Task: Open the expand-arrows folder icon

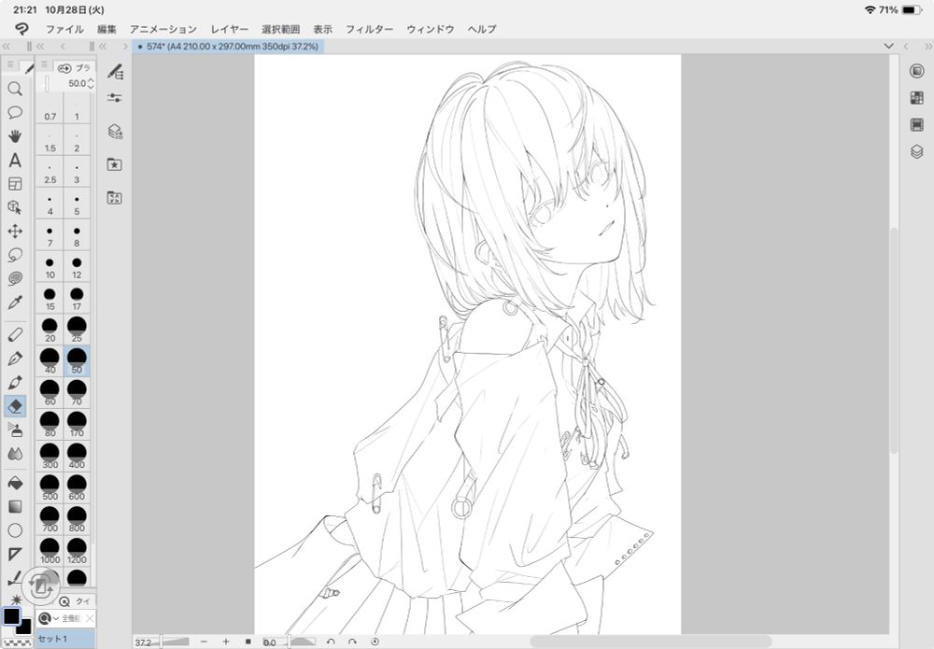Action: (x=114, y=198)
